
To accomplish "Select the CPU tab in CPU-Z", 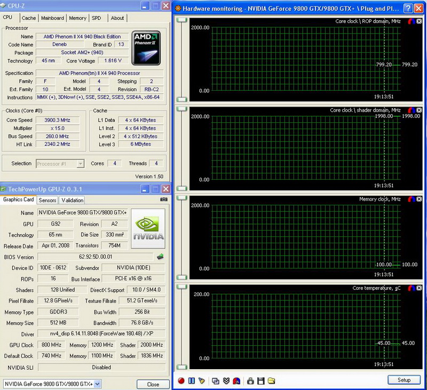I will pos(7,18).
